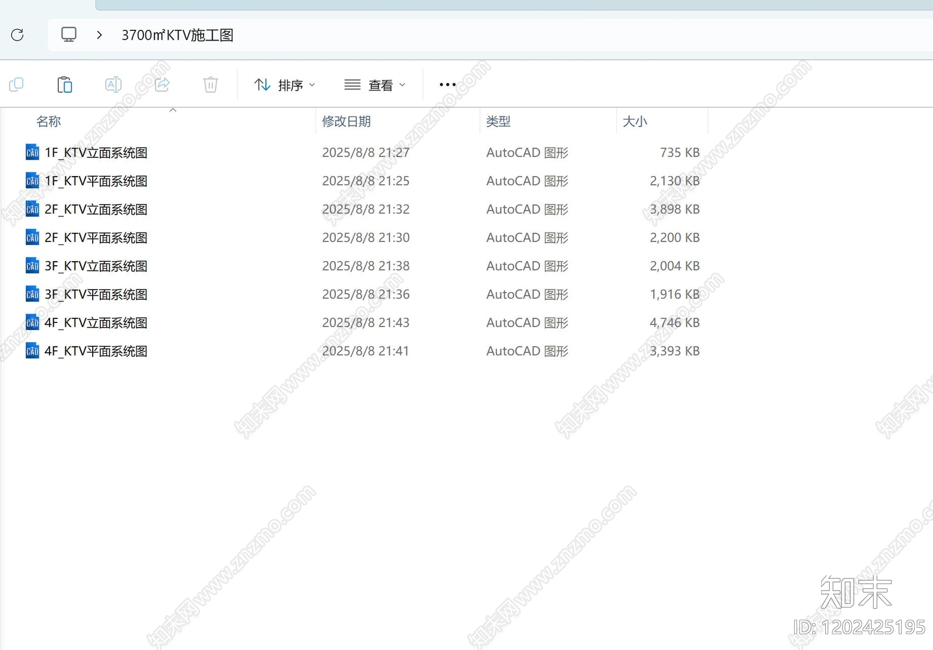Sort by the 修改日期 column header
The height and width of the screenshot is (650, 933).
[346, 121]
